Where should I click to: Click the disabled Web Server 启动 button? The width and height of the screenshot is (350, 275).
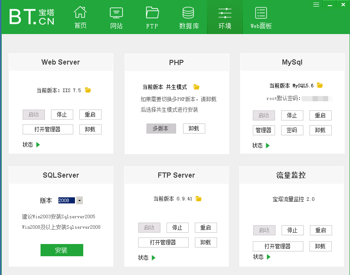pos(34,114)
